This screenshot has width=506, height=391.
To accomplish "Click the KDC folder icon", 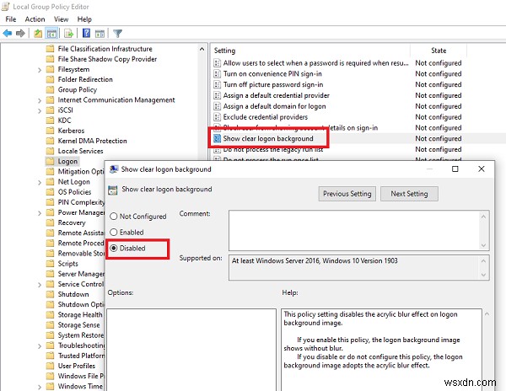I will point(50,121).
